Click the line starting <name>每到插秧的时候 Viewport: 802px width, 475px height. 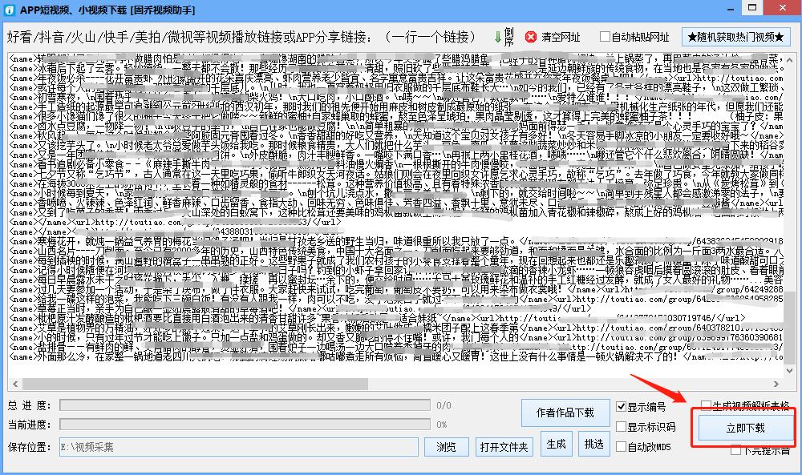[396, 260]
